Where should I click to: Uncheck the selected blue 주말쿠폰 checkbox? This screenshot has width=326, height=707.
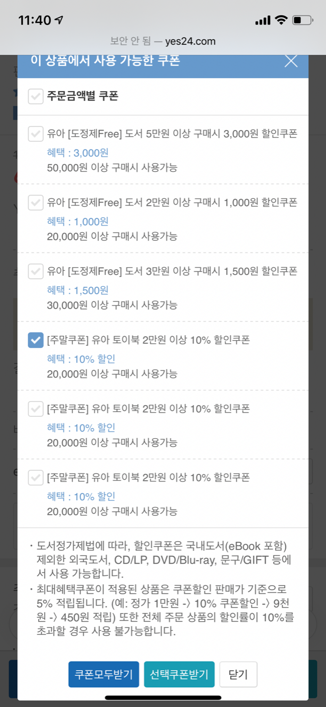pyautogui.click(x=36, y=340)
